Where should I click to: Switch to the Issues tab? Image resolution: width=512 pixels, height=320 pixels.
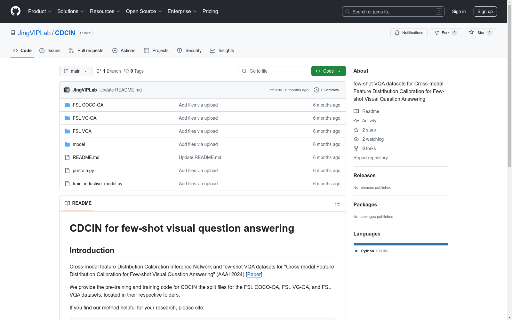50,51
